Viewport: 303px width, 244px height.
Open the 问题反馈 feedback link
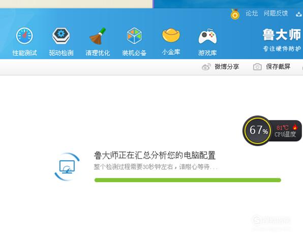tap(276, 13)
